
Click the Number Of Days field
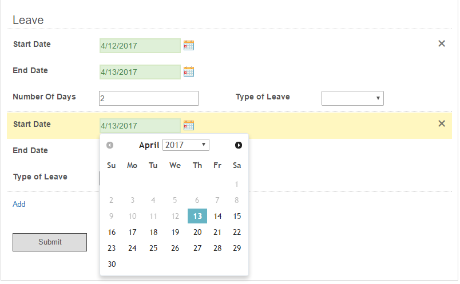coord(149,98)
